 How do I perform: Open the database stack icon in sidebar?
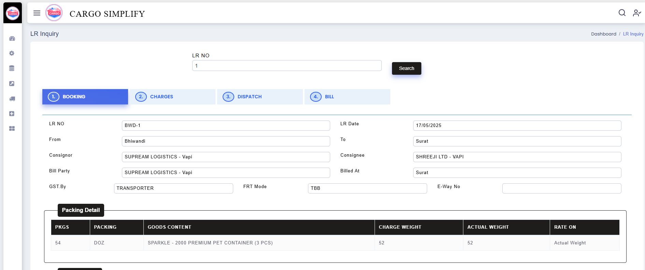click(x=12, y=68)
